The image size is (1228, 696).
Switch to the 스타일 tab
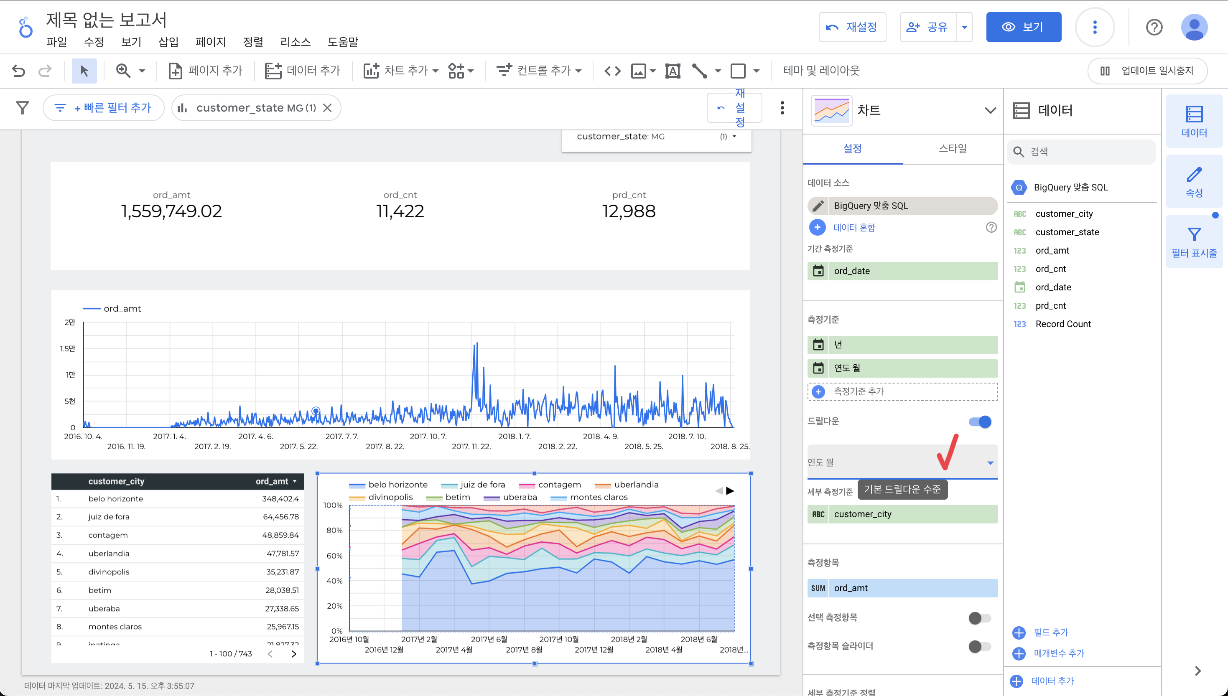point(952,149)
